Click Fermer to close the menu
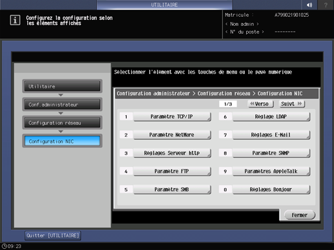 (300, 215)
